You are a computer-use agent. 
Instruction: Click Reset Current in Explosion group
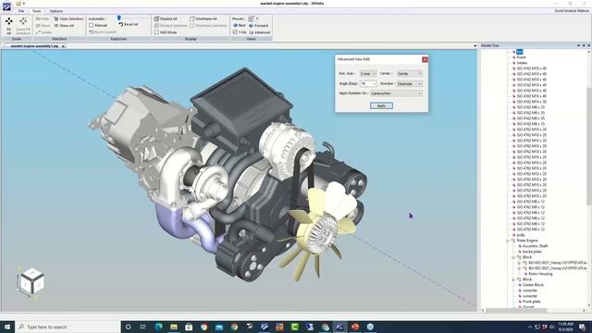point(103,32)
